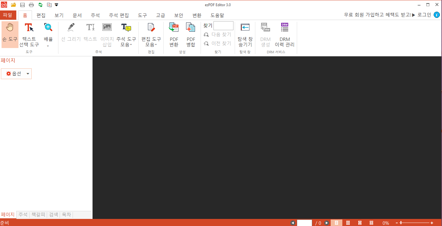Click the zoom slider handle
442x226 pixels.
point(400,223)
